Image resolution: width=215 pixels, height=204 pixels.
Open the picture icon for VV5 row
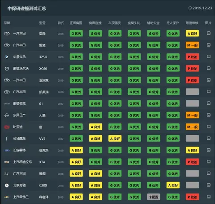point(209,138)
